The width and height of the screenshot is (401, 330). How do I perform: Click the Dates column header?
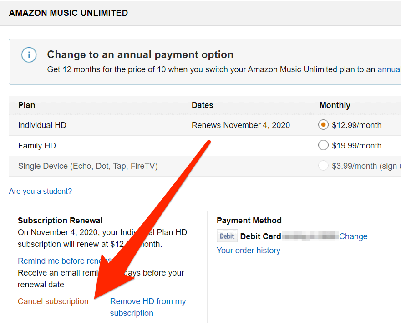[202, 105]
